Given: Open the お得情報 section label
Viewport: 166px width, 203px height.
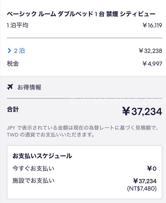Looking at the screenshot, I should [29, 88].
